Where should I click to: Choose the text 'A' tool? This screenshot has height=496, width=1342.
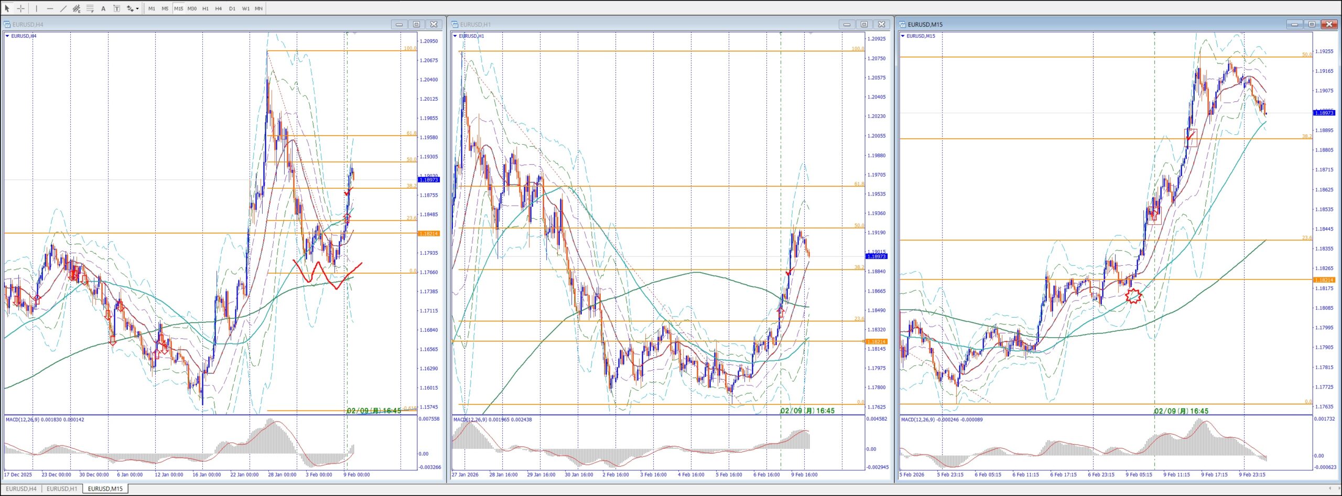(103, 8)
